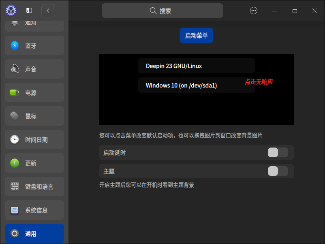Select Deepin 23 GNU/Linux boot entry
This screenshot has width=325, height=244.
tap(196, 66)
